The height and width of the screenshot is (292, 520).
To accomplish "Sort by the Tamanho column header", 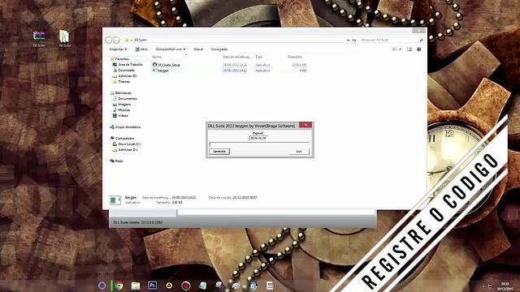I will pyautogui.click(x=295, y=57).
